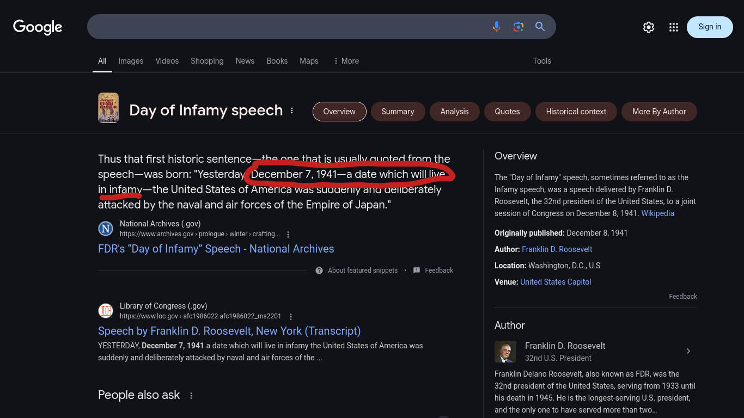Select the All results tab
The height and width of the screenshot is (418, 744).
pos(102,61)
